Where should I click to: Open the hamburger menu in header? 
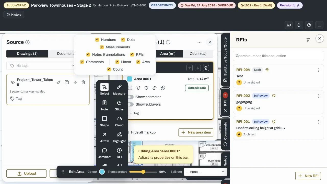coord(319,25)
